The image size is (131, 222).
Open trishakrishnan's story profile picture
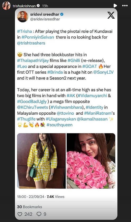[6, 6]
